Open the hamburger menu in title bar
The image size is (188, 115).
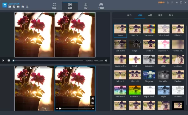pyautogui.click(x=172, y=2)
